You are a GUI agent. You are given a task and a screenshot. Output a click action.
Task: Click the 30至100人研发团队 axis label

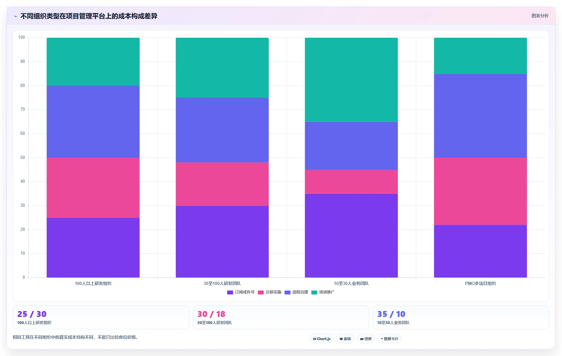tap(222, 283)
